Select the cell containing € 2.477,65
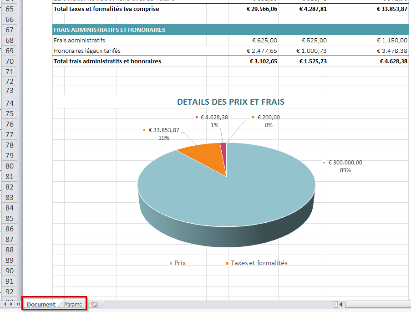The width and height of the screenshot is (411, 312). pos(254,51)
